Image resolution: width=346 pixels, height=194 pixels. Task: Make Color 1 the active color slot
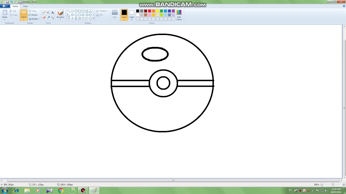coord(124,15)
